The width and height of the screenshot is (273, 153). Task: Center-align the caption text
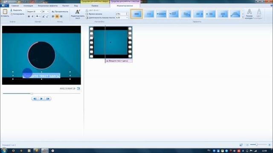[57, 16]
